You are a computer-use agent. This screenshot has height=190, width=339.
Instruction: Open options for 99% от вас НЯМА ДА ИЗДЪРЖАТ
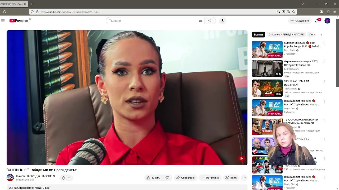324,82
